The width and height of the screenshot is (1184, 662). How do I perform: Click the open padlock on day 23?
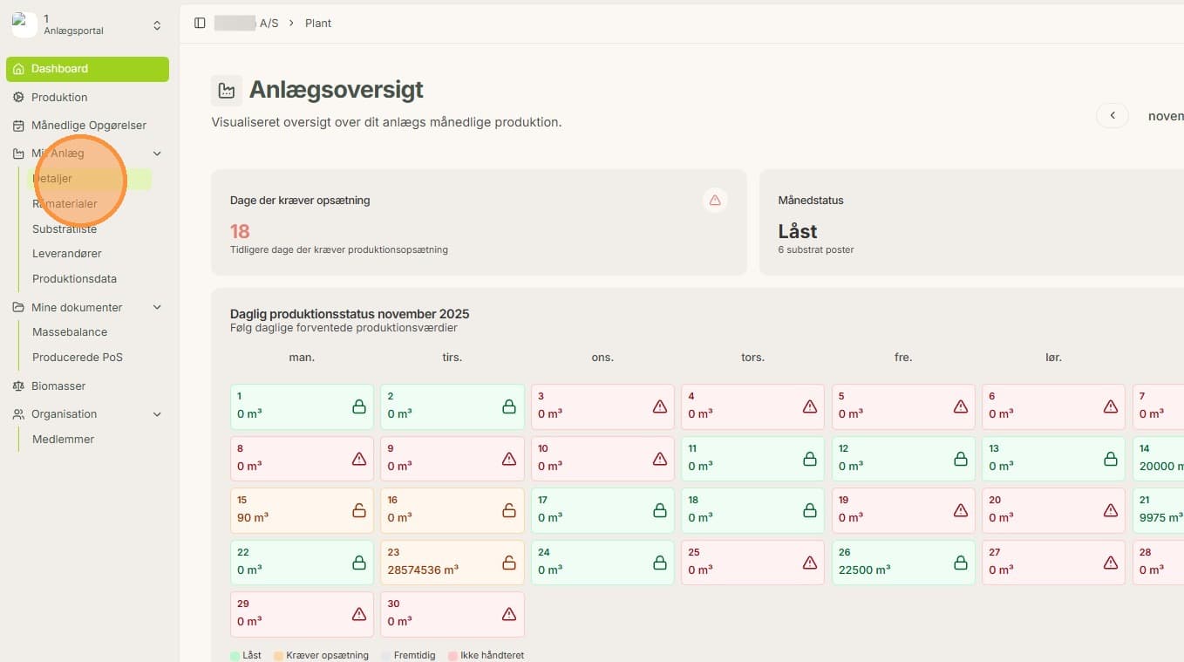click(509, 563)
